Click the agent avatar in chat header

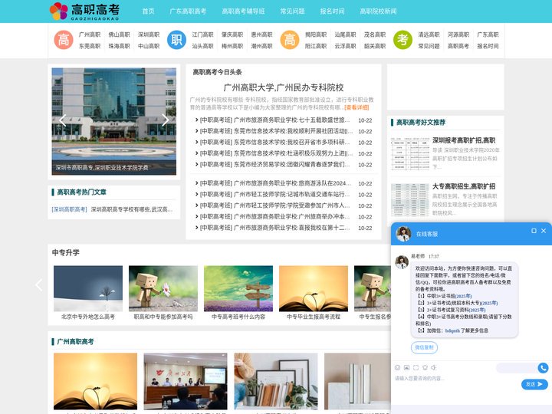[403, 234]
